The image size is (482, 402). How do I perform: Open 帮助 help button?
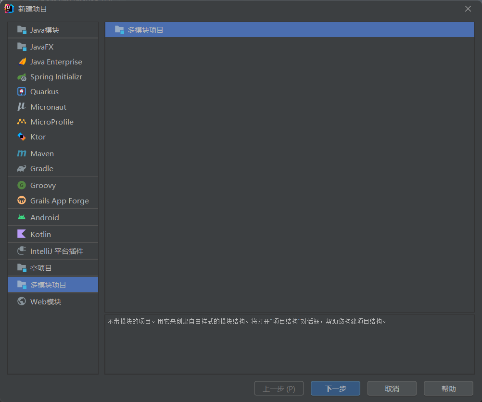tap(448, 389)
